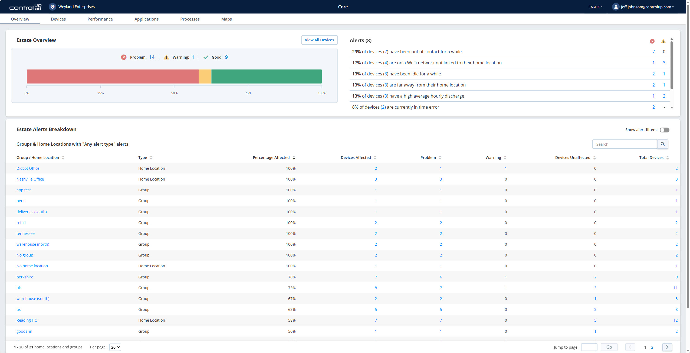Sort by Percentage Affected column arrows
Viewport: 690px width, 353px height.
coord(294,158)
